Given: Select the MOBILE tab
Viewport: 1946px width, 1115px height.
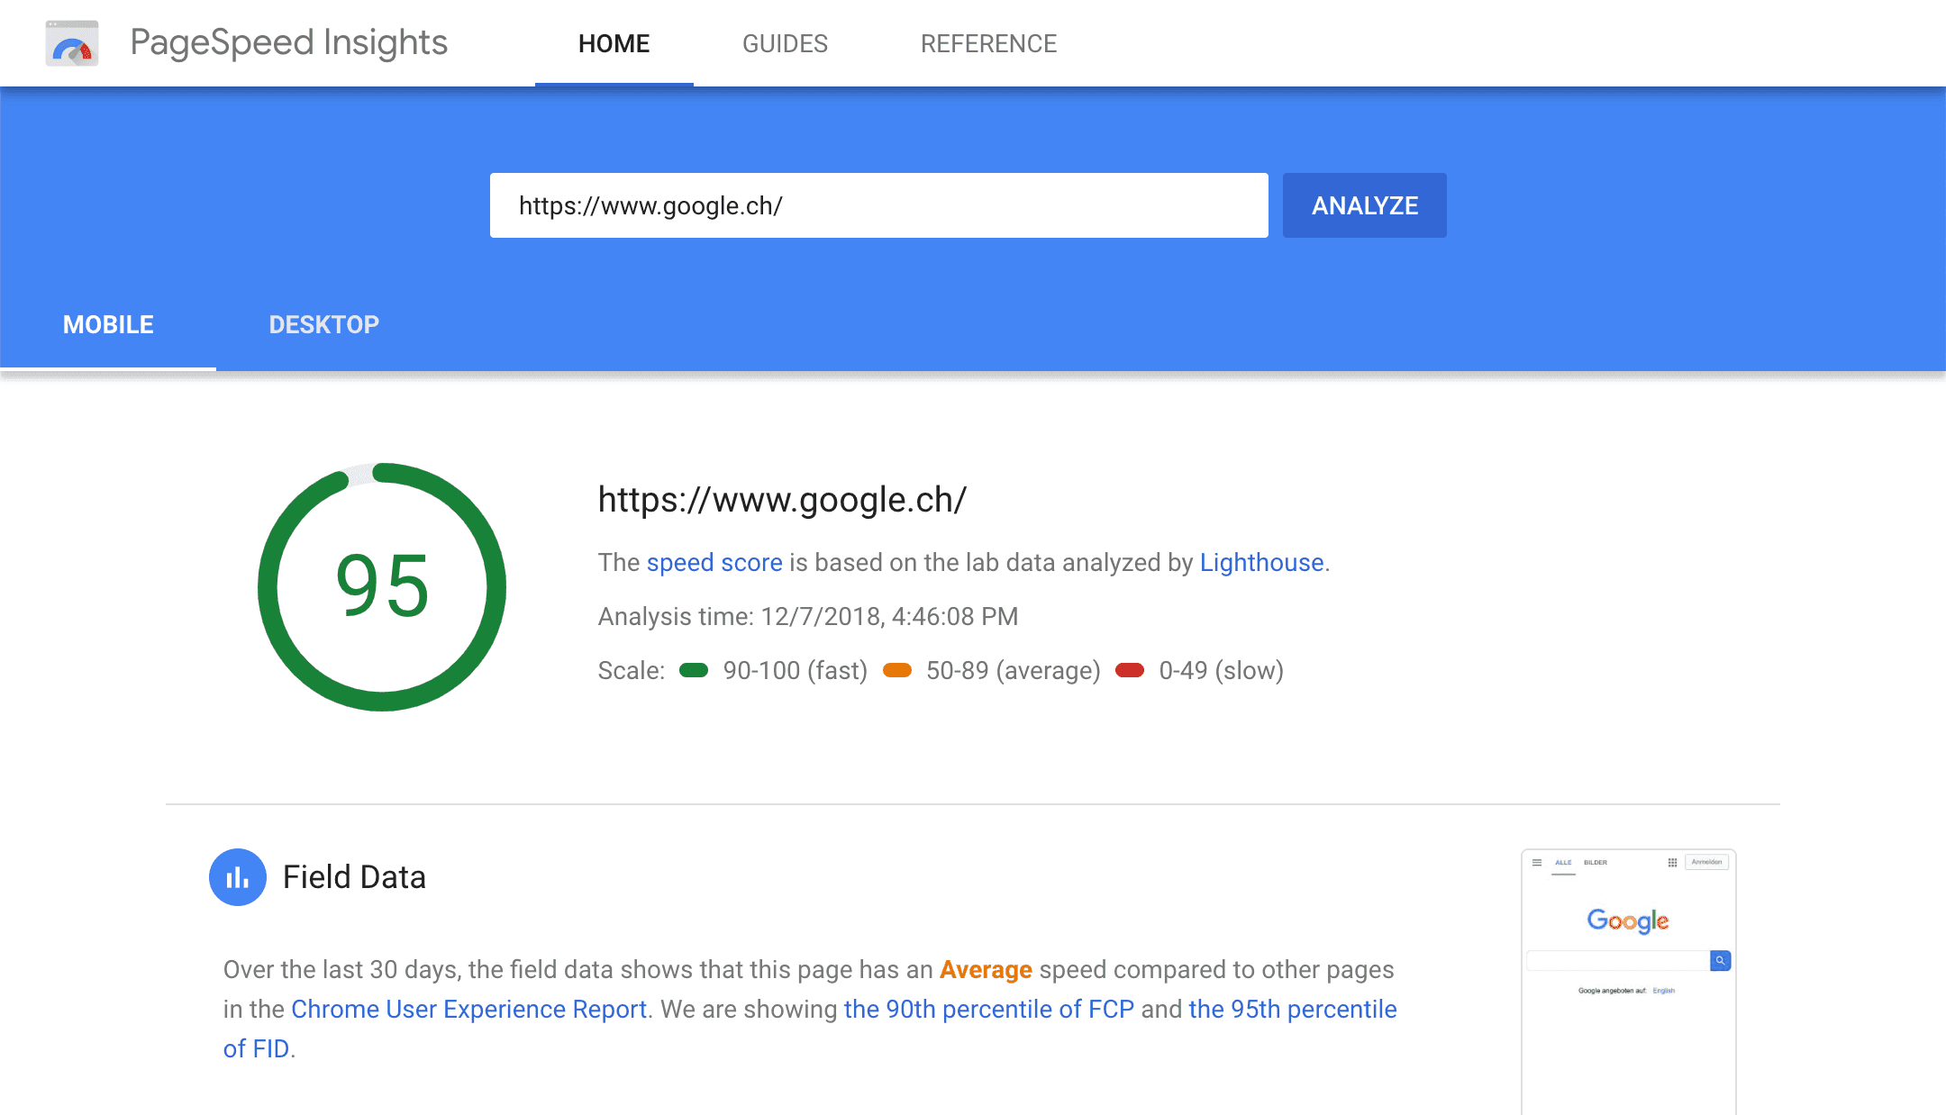Looking at the screenshot, I should click(x=108, y=324).
